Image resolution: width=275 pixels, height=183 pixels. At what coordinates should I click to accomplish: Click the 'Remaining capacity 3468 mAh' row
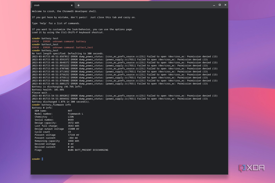pyautogui.click(x=57, y=141)
